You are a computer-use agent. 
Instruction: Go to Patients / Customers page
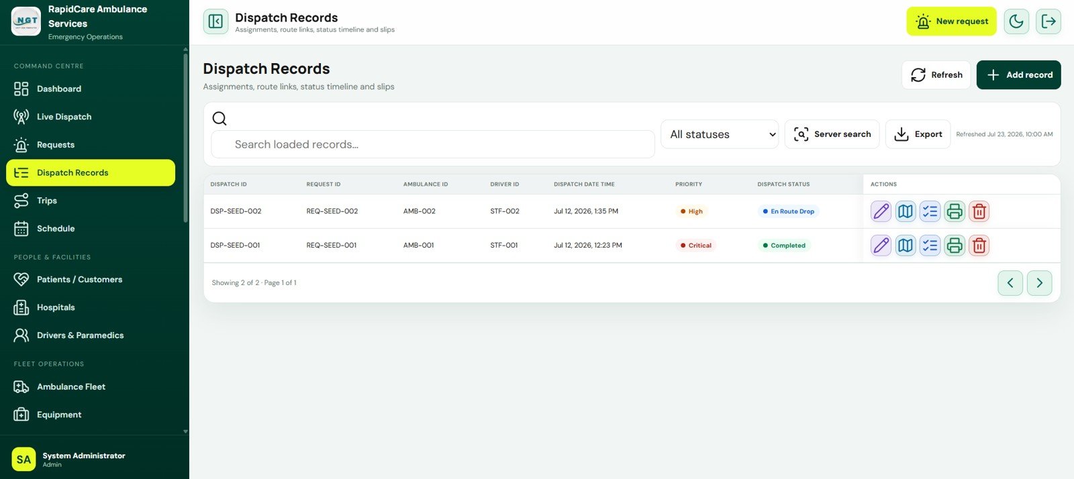(x=91, y=279)
